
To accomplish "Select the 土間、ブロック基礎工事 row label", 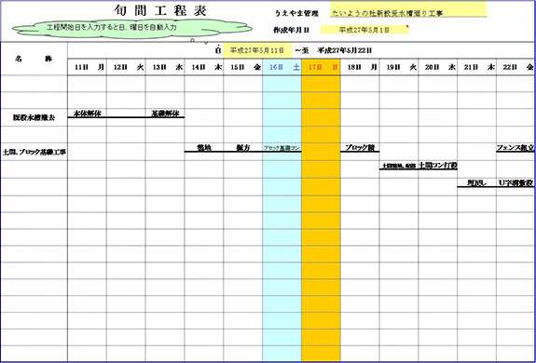I will 34,153.
